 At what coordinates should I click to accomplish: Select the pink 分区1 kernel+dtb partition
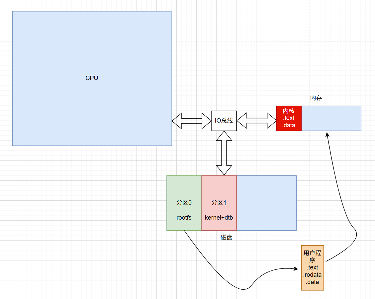(219, 203)
